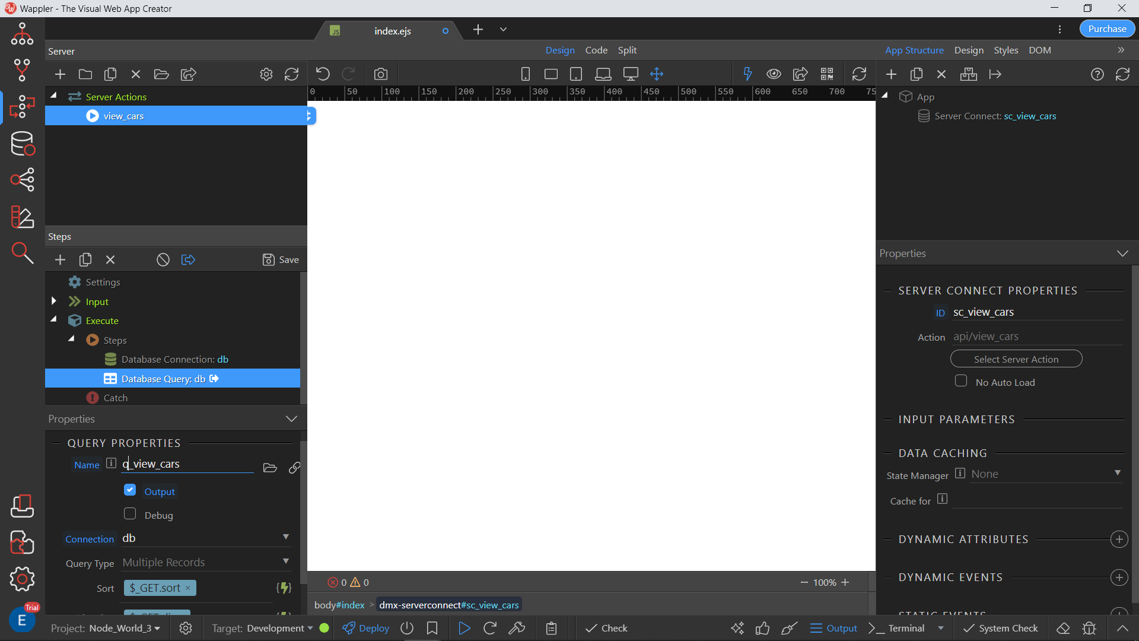
Task: Switch to the Code view tab
Action: tap(596, 50)
